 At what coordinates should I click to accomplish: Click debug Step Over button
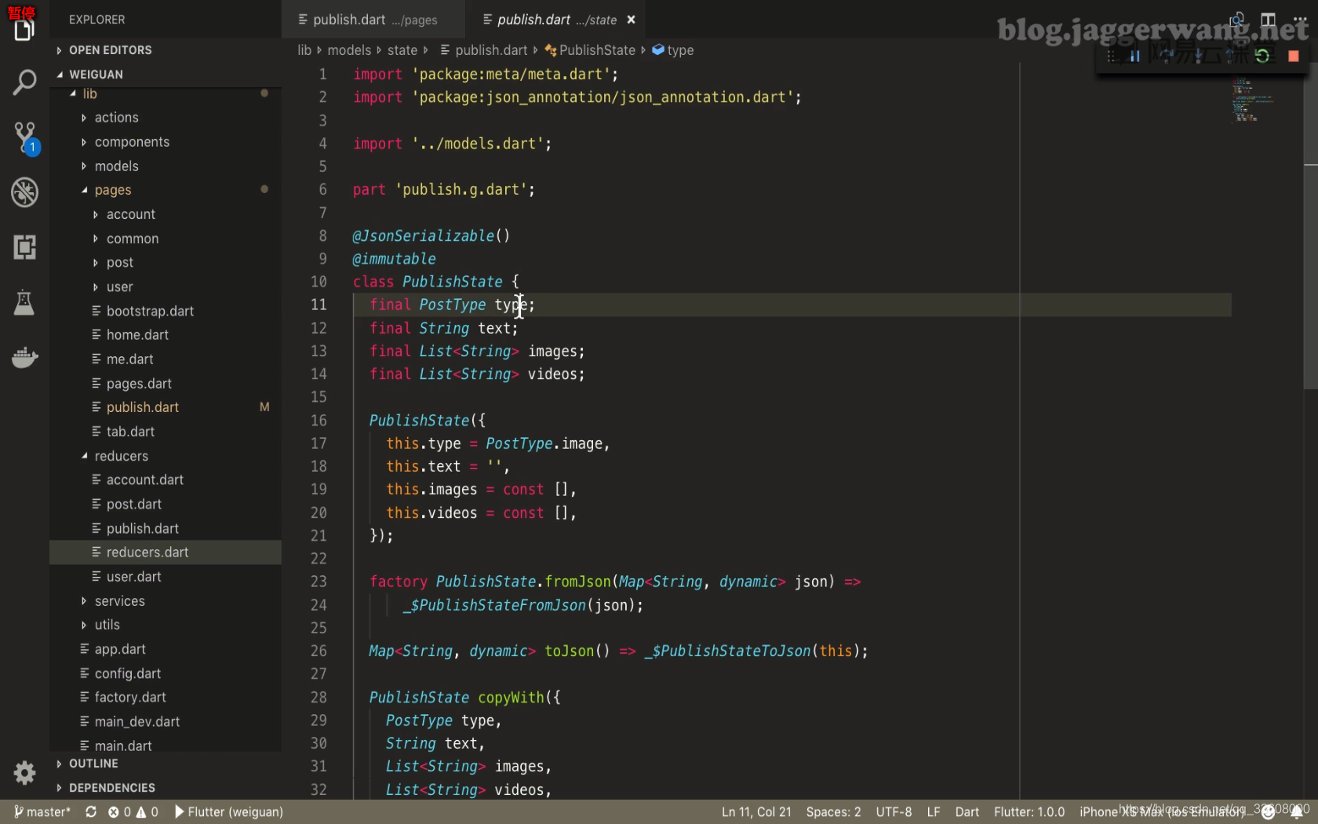tap(1167, 56)
